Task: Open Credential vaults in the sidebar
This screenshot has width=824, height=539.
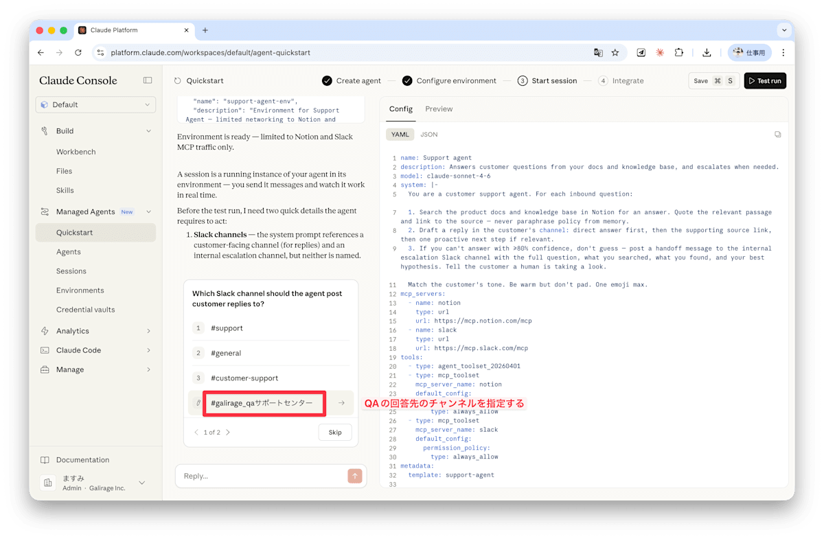Action: [86, 310]
